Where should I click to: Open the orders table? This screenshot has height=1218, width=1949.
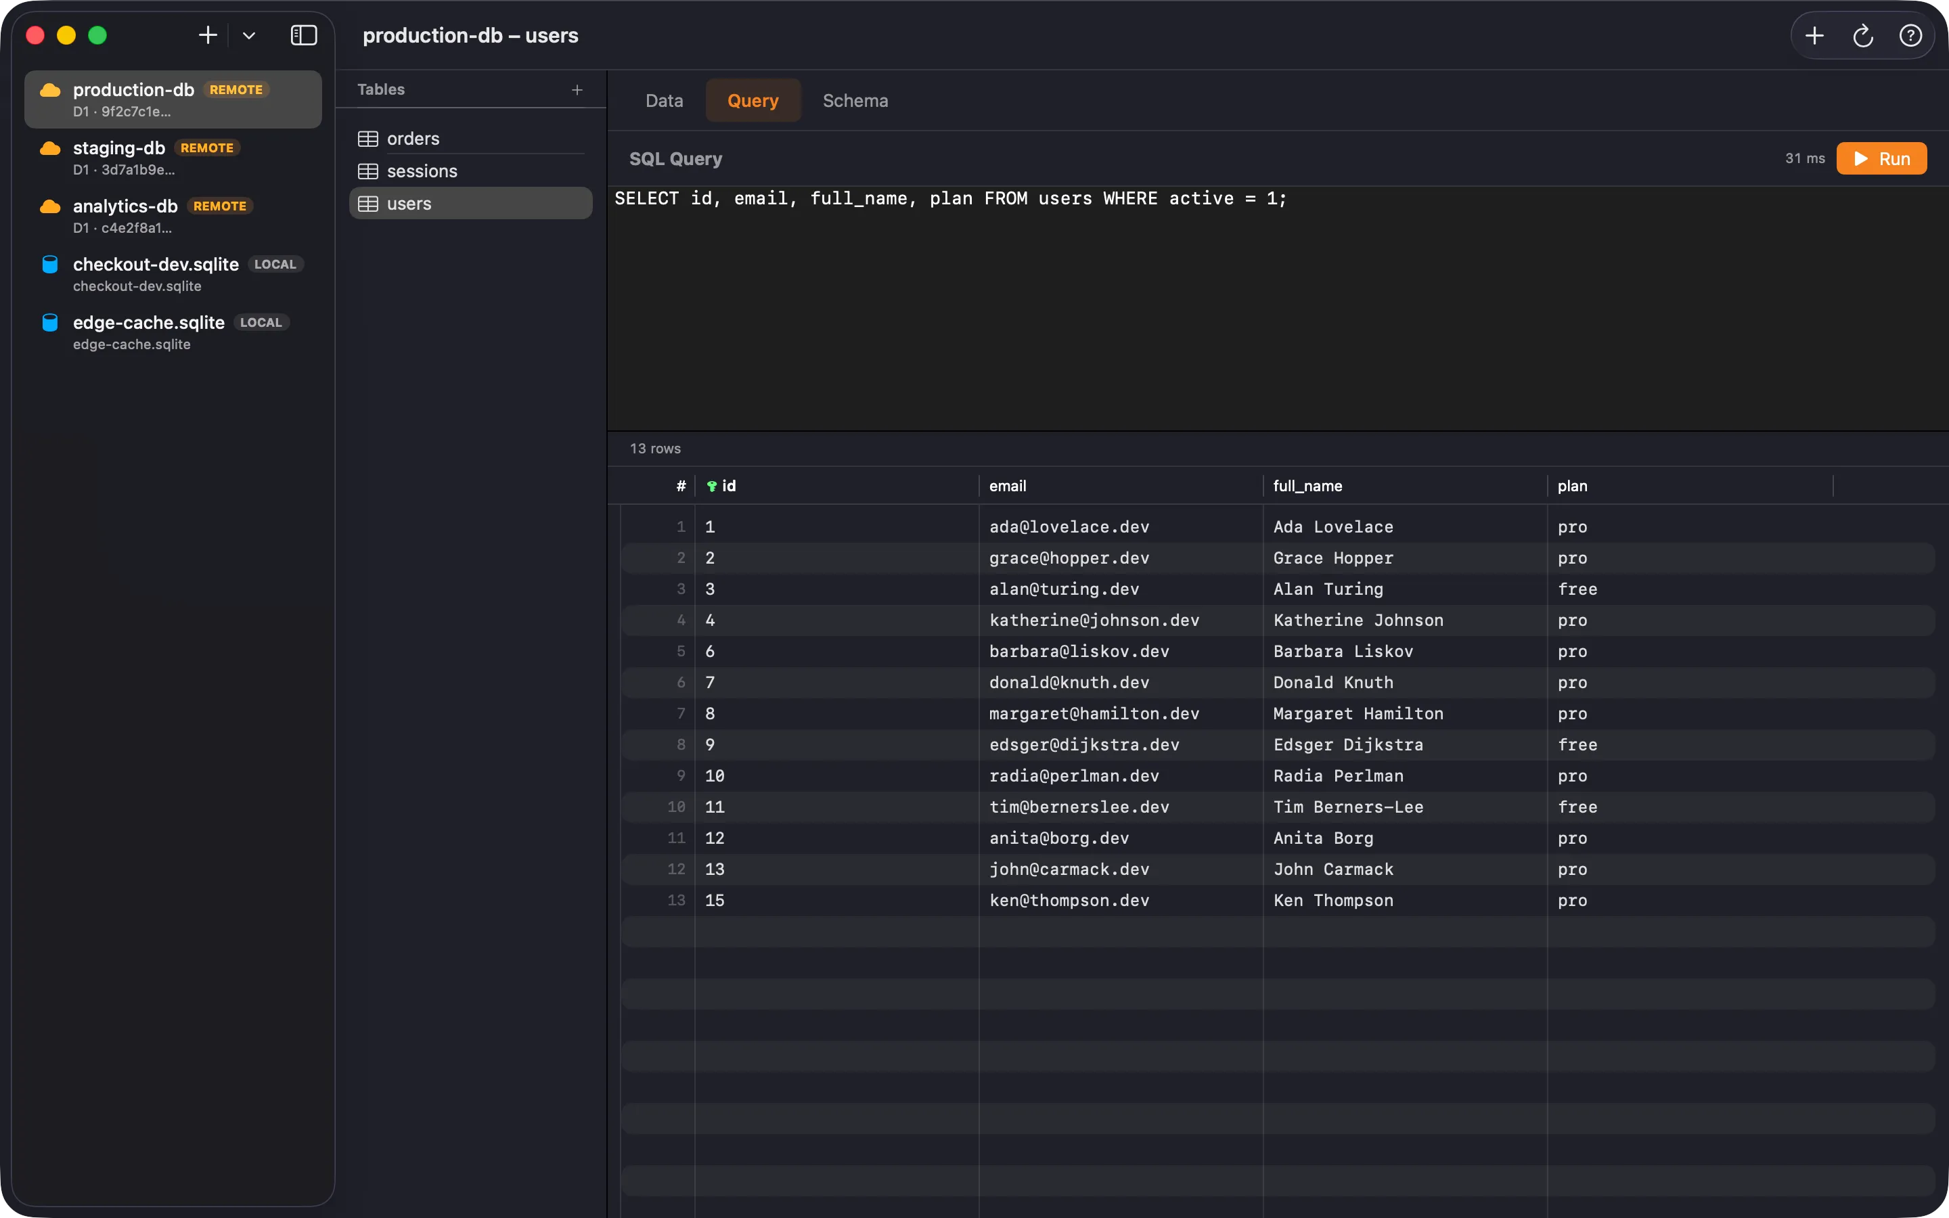470,139
